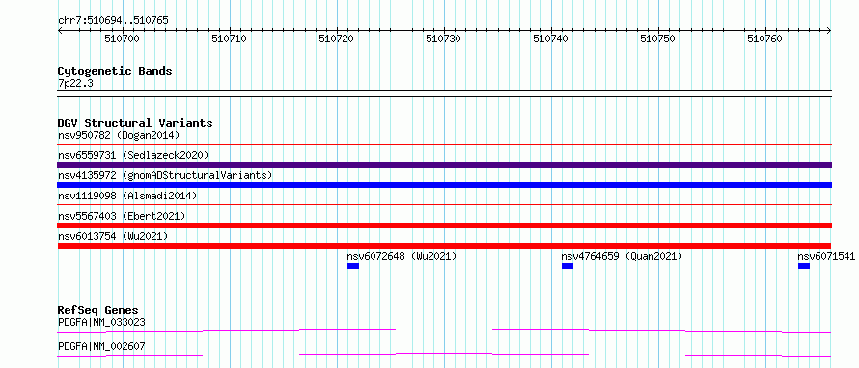Select nsv950782 (Dogan2014) variant label
The width and height of the screenshot is (859, 368).
coord(119,135)
